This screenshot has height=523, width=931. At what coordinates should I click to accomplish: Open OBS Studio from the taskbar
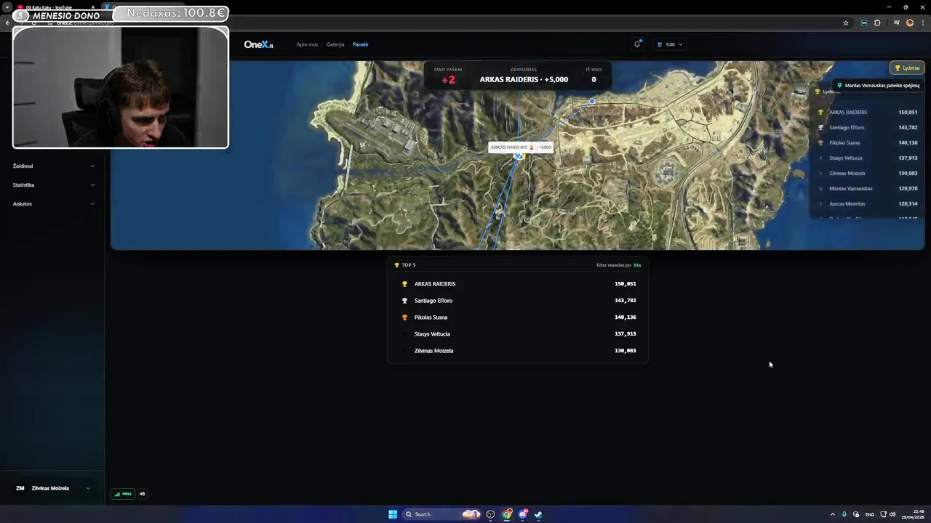point(490,514)
